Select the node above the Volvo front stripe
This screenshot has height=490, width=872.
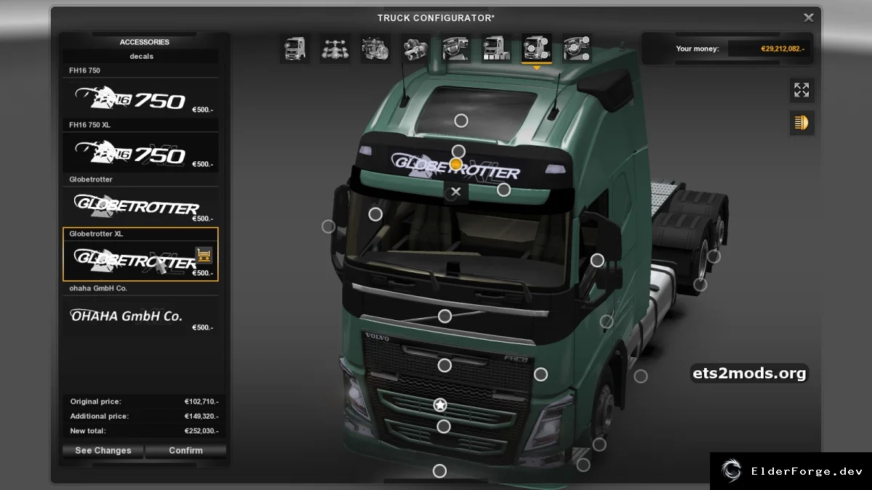point(445,316)
